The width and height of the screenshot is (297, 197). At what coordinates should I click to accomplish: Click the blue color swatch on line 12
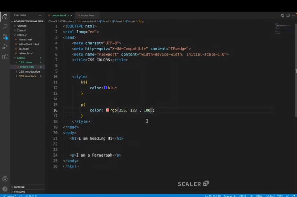(105, 88)
